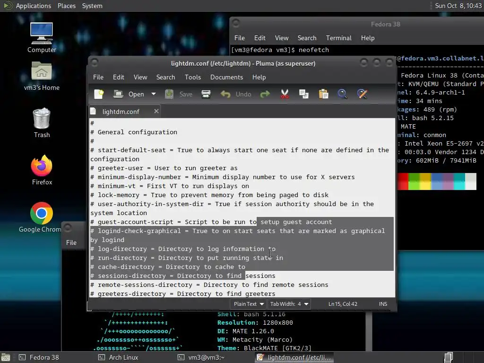Click the Pluma window menu button
The width and height of the screenshot is (484, 363).
point(95,63)
